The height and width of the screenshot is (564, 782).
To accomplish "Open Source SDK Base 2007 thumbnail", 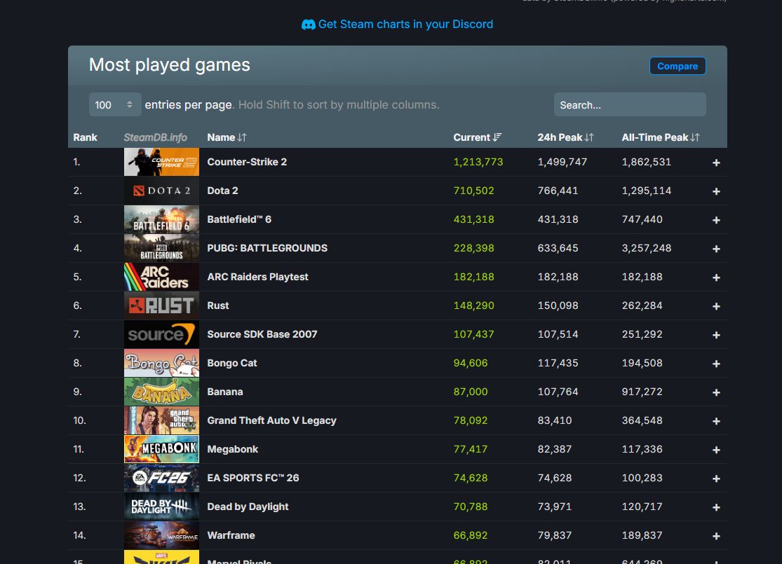I will coord(161,334).
